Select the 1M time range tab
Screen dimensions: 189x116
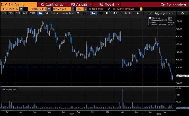tap(18, 13)
